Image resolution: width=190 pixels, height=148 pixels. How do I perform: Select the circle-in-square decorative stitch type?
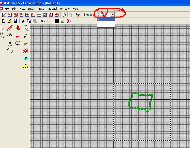45,15
